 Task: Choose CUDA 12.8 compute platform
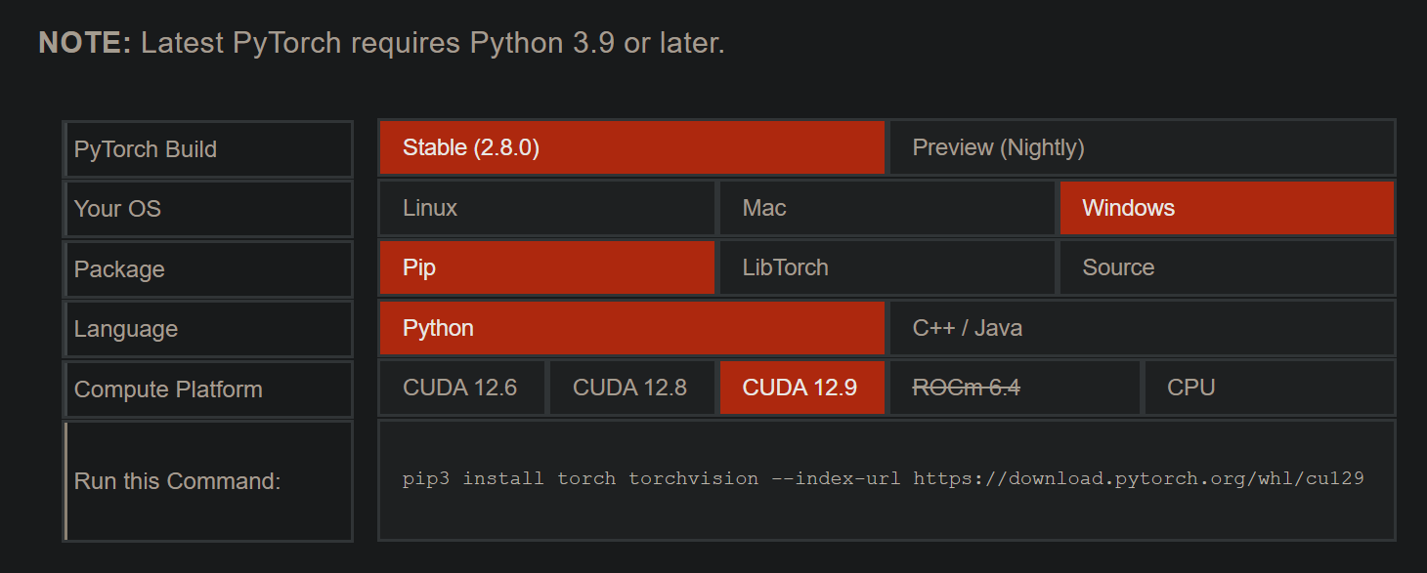click(x=630, y=388)
